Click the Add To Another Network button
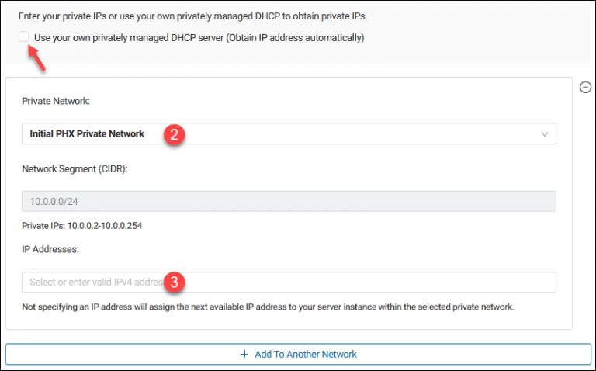Screen dimensions: 596x371 click(298, 354)
